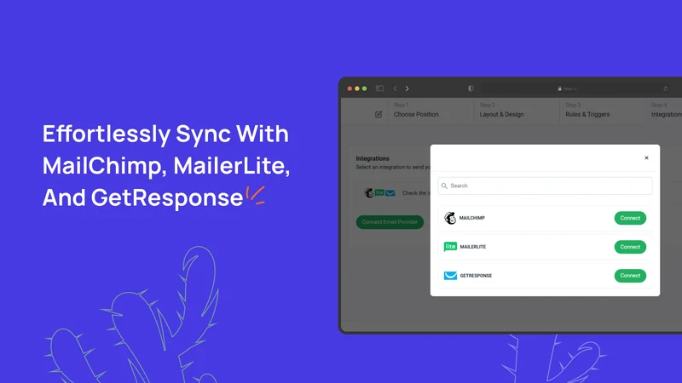Toggle the browser sidebar icon
The height and width of the screenshot is (383, 682).
(x=379, y=89)
